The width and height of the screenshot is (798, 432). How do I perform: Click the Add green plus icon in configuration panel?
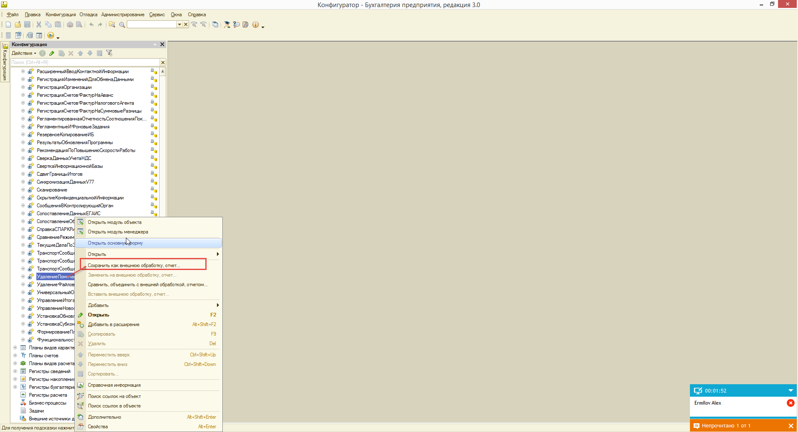coord(42,53)
